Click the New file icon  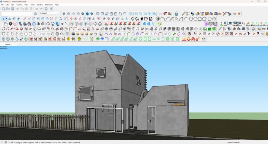pos(4,9)
